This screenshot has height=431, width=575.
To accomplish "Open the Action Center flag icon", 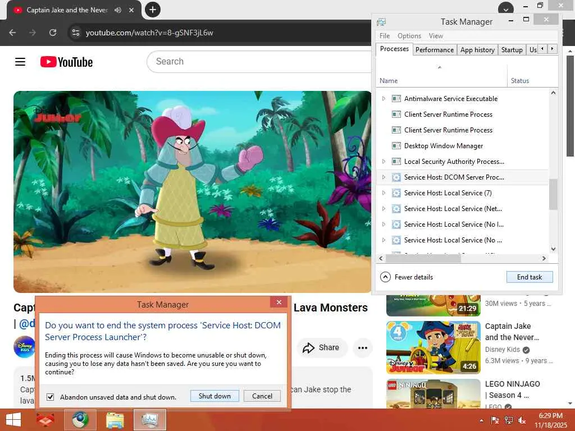I will [x=495, y=420].
